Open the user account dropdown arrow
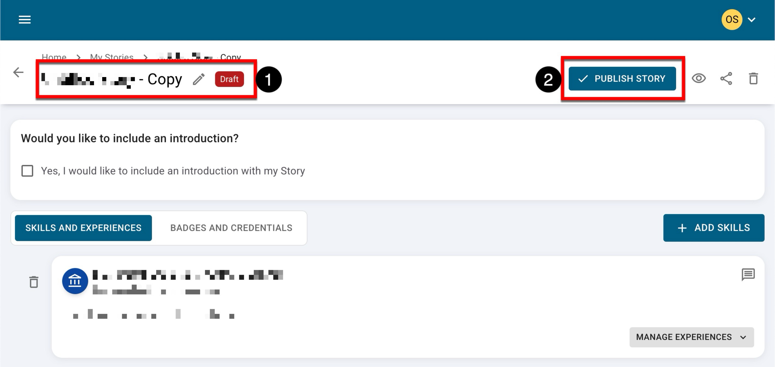The height and width of the screenshot is (367, 775). click(x=752, y=20)
